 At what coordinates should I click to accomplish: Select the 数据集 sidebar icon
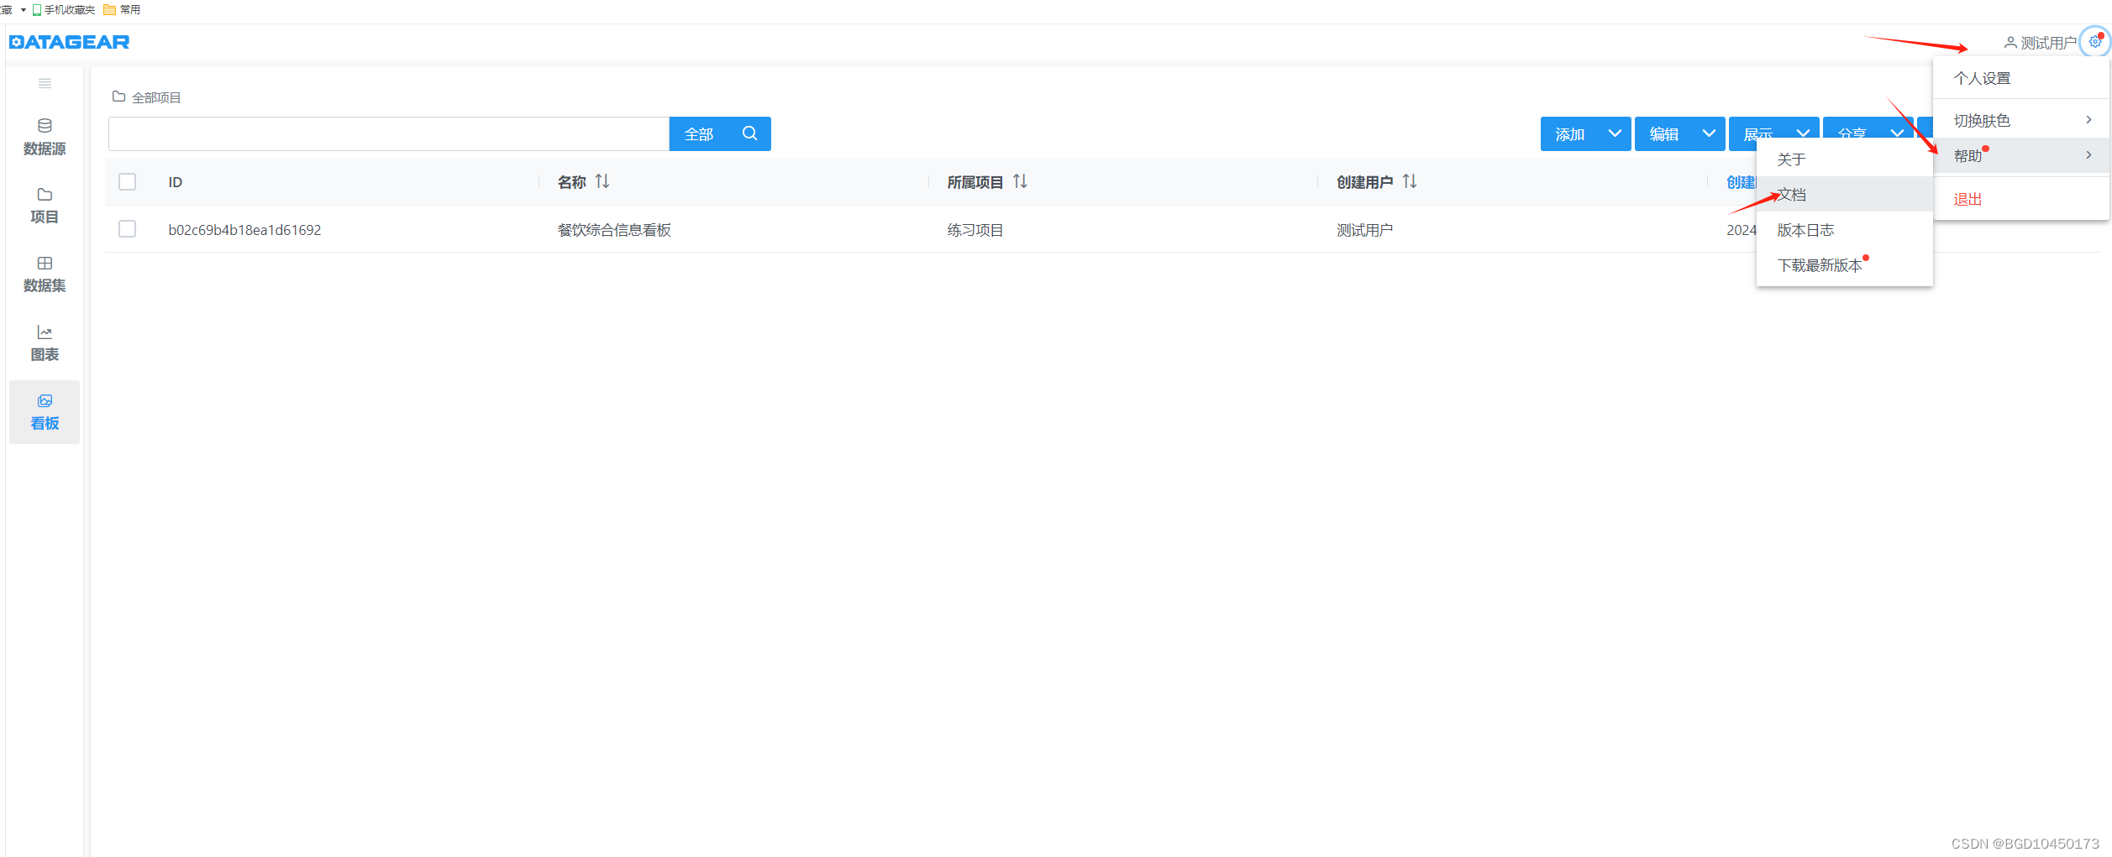(44, 274)
